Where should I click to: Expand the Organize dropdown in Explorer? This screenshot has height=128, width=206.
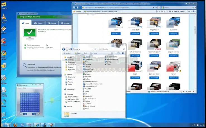point(67,53)
